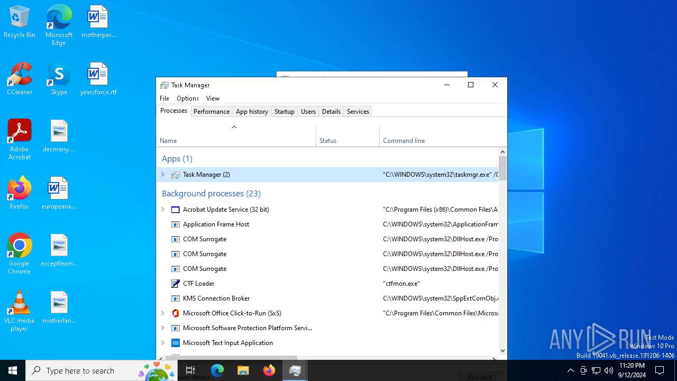677x381 pixels.
Task: Switch to the Users tab
Action: tap(308, 112)
